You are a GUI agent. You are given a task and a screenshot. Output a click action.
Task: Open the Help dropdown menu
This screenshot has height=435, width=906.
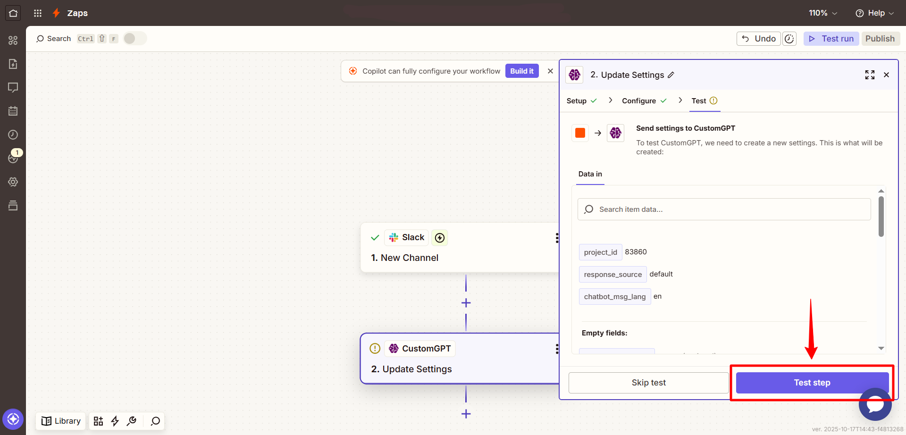pyautogui.click(x=875, y=13)
